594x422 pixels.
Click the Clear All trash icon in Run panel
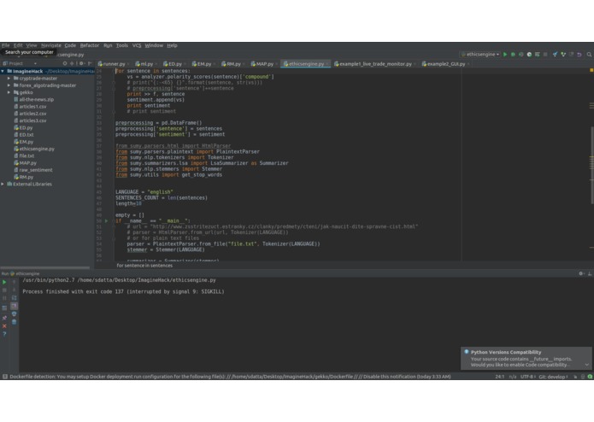click(14, 322)
